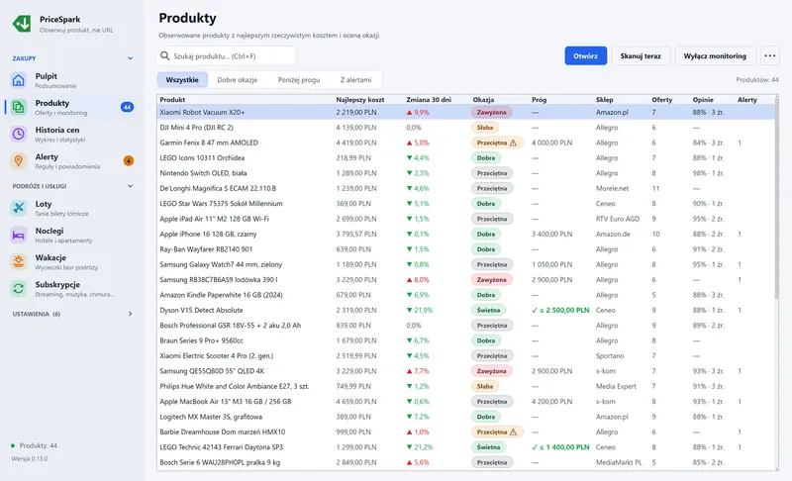Open Historia cen clock icon

(x=18, y=134)
